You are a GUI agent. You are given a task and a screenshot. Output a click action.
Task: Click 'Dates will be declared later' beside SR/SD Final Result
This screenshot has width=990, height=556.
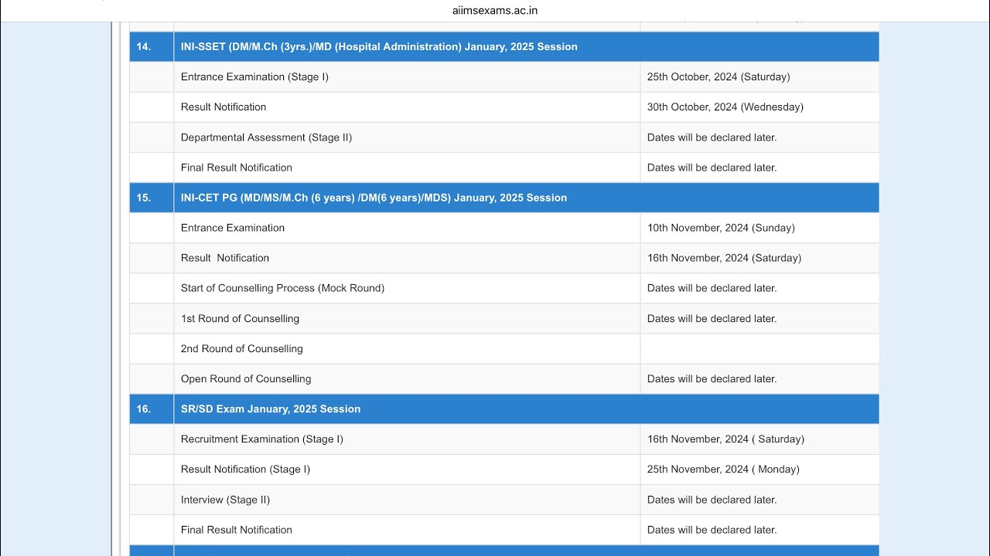712,530
